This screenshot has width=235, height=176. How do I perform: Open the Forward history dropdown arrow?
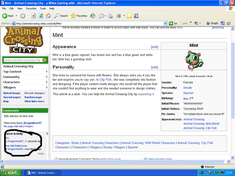click(x=28, y=16)
